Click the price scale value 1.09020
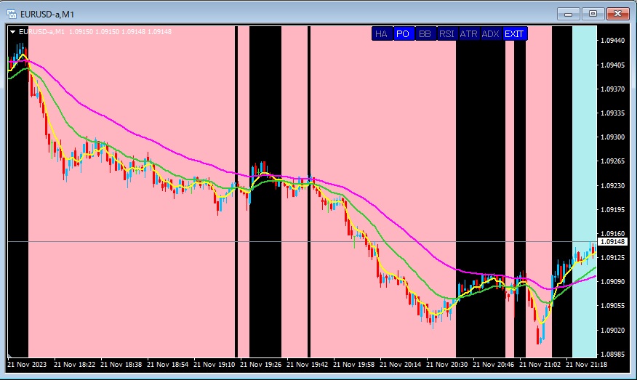This screenshot has width=637, height=380. click(x=612, y=330)
